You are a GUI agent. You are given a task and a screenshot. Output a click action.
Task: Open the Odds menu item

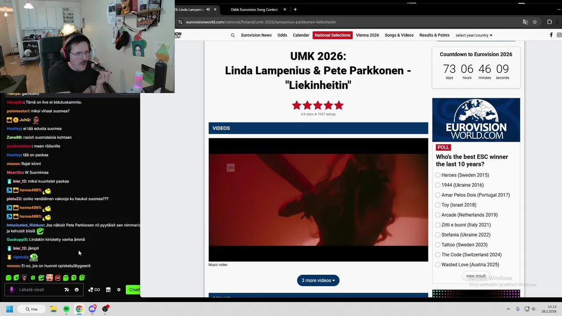pyautogui.click(x=282, y=35)
